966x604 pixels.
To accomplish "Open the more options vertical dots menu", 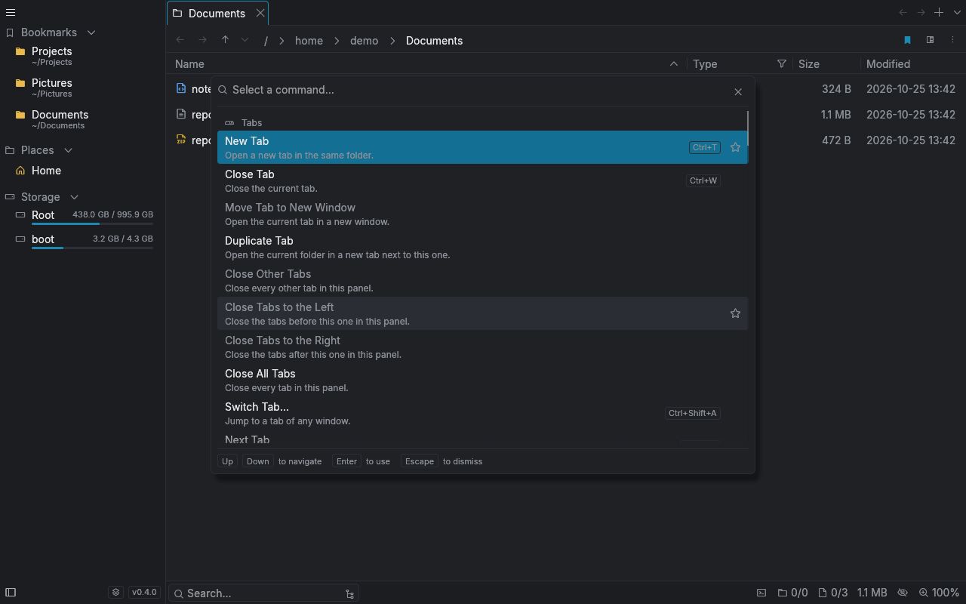I will click(x=952, y=40).
